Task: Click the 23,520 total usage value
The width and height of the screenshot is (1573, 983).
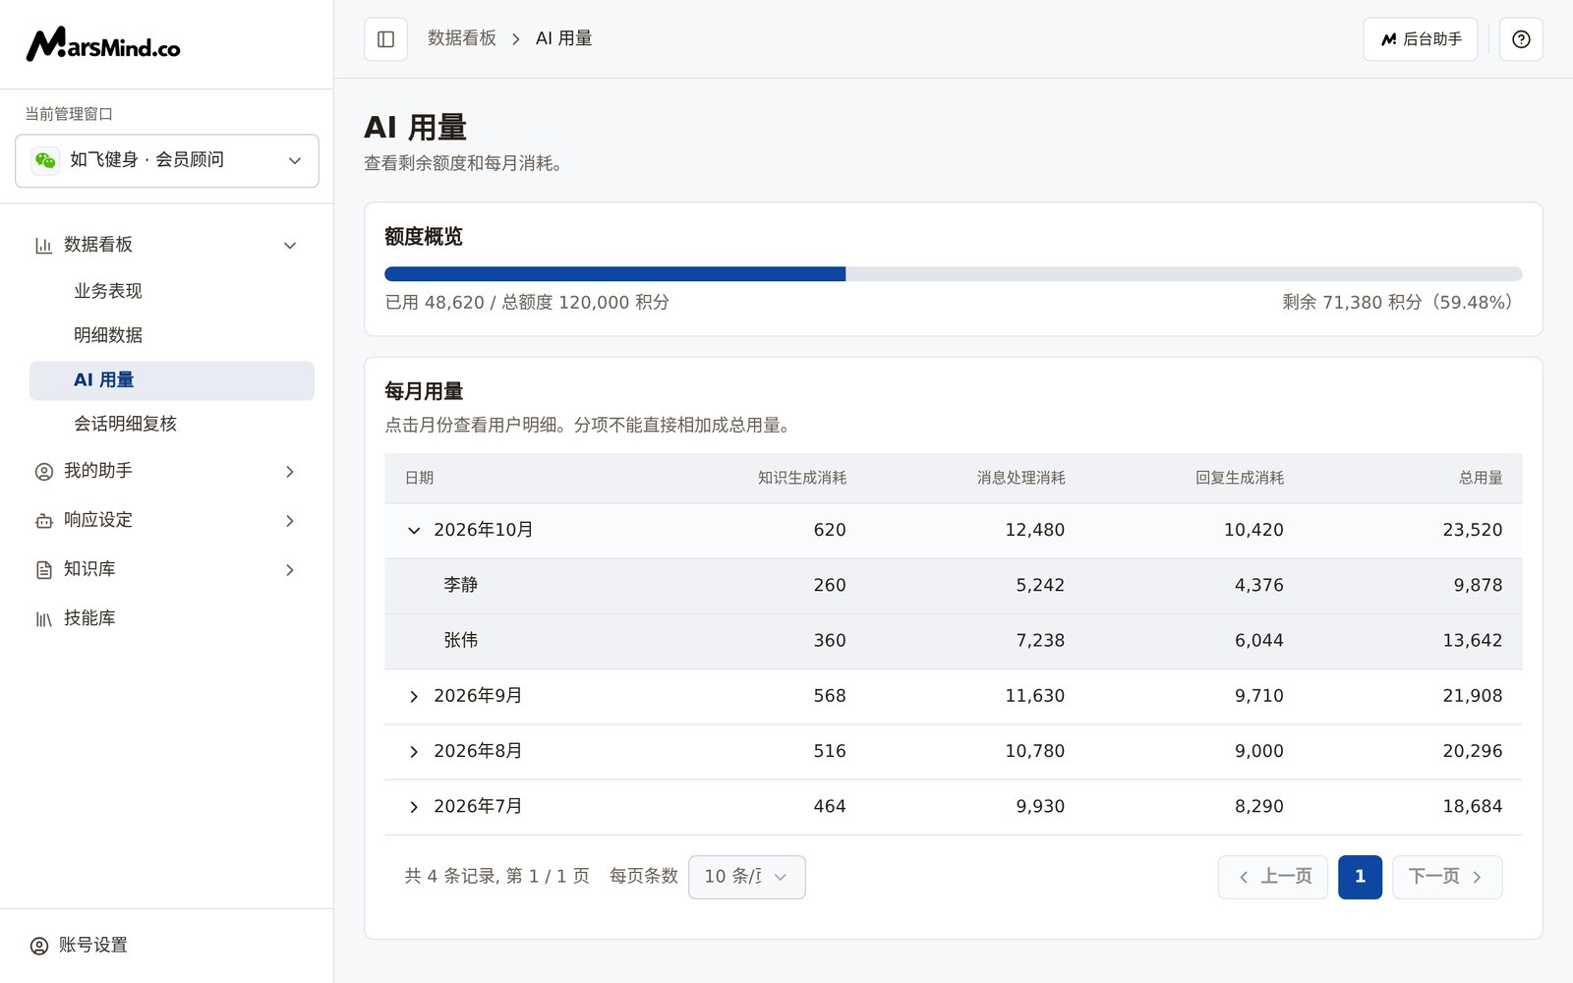Action: 1473,530
